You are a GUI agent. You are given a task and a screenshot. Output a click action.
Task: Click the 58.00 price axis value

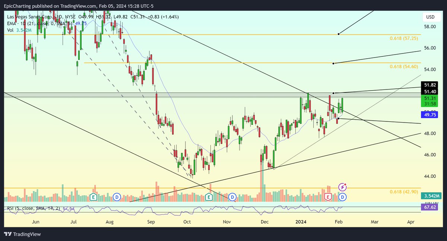pyautogui.click(x=430, y=27)
